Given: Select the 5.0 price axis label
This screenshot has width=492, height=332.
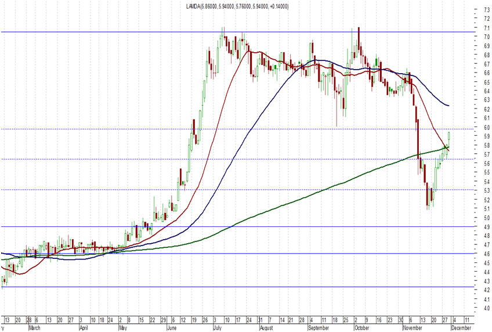Looking at the screenshot, I should pos(487,218).
